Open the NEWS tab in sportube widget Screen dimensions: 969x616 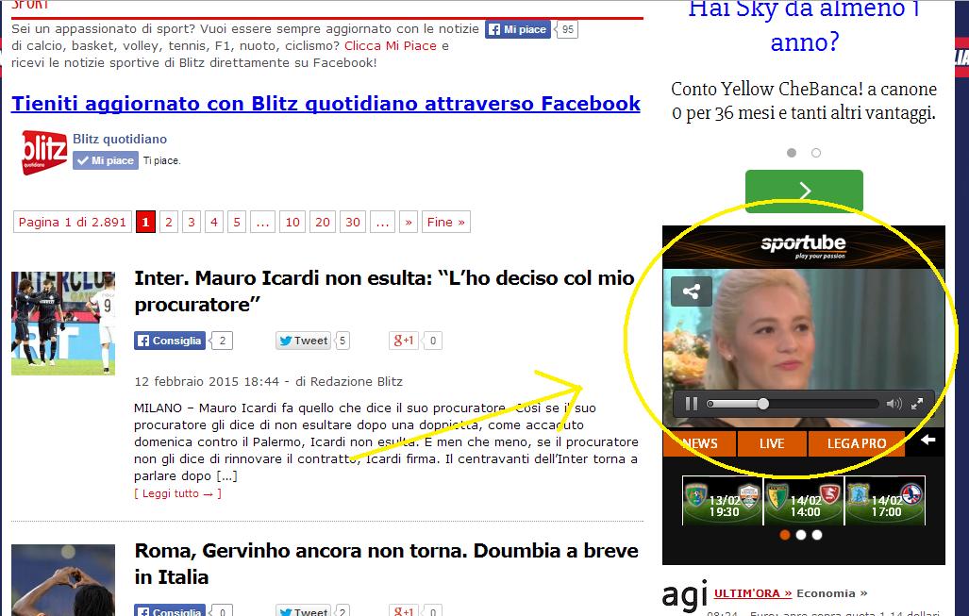coord(699,443)
